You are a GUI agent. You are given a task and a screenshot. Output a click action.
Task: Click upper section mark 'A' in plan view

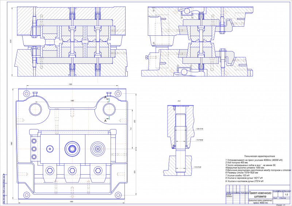tap(105, 97)
